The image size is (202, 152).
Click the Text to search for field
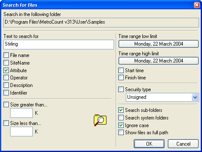click(x=58, y=44)
